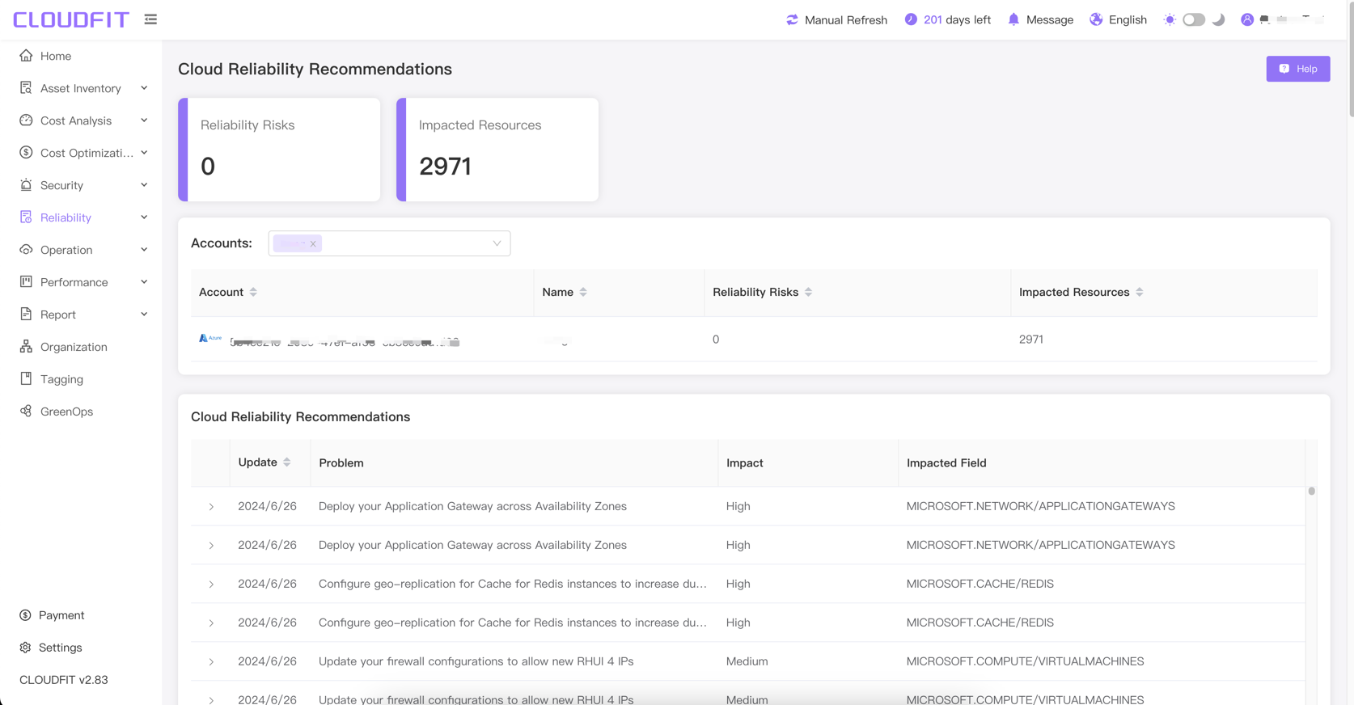Expand first Redis geo-replication recommendation row
This screenshot has height=705, width=1354.
pyautogui.click(x=211, y=585)
